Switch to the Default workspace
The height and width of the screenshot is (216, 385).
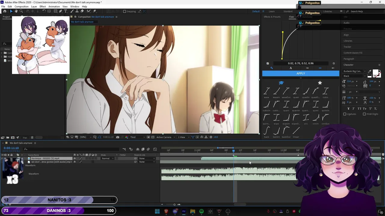coord(256,11)
